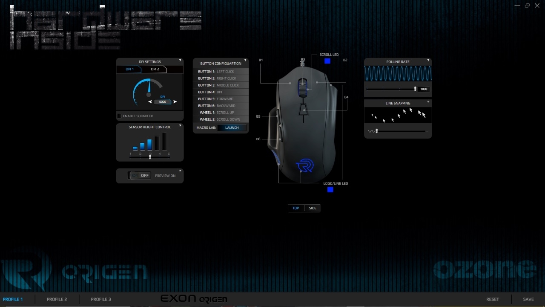545x307 pixels.
Task: Launch the Macro Lab
Action: click(232, 127)
